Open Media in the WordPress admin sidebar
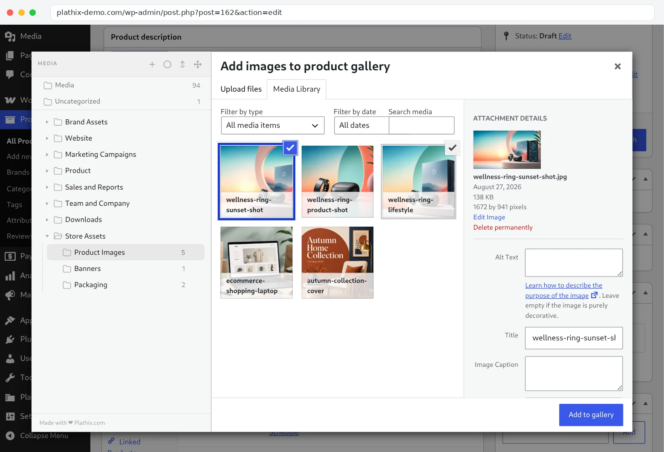This screenshot has width=664, height=452. [x=31, y=36]
